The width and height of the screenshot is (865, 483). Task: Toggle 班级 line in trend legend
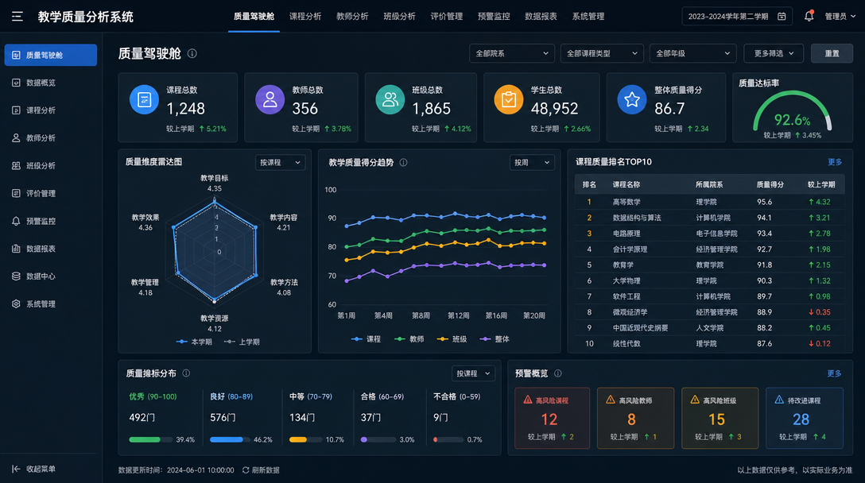click(452, 339)
